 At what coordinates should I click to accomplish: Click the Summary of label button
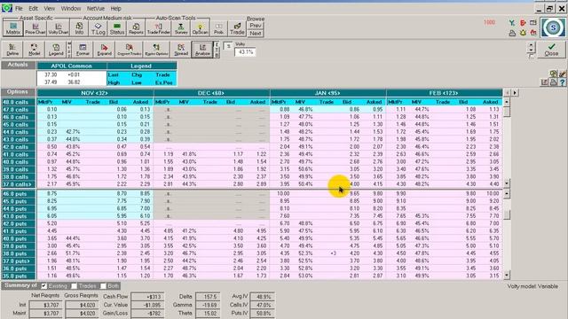[20, 285]
